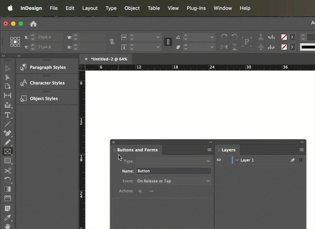Select the Page tool
This screenshot has height=229, width=315.
point(8,86)
